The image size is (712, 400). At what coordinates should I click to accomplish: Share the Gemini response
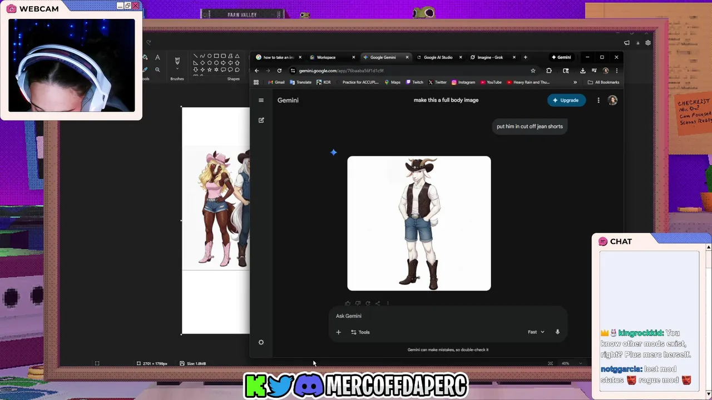point(378,303)
